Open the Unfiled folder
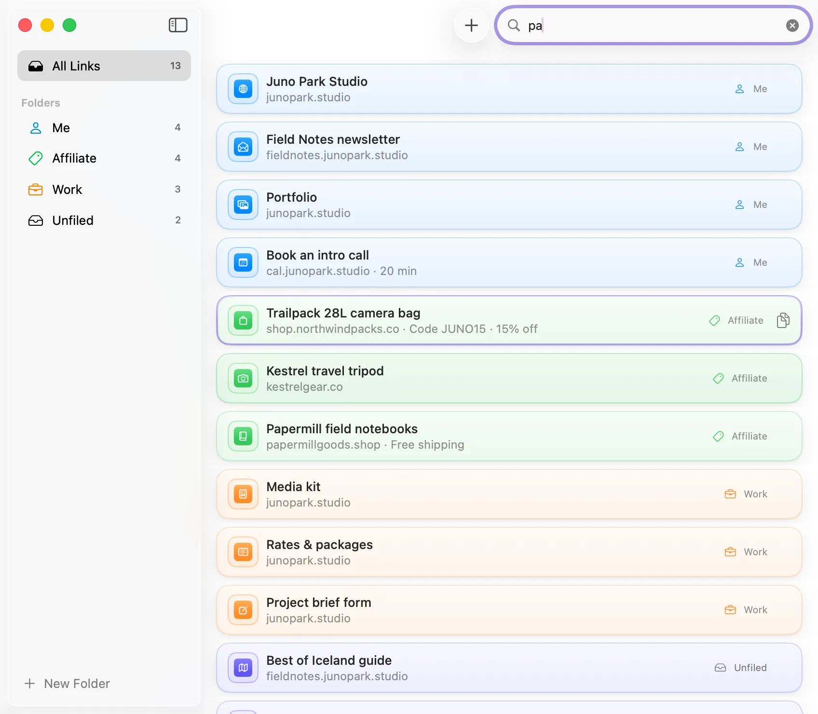818x714 pixels. pos(104,220)
